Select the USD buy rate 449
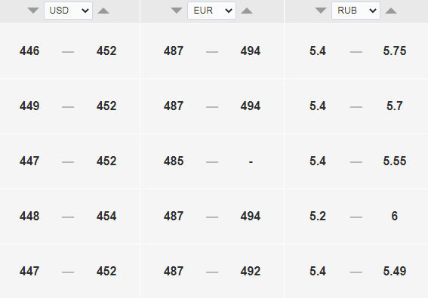The height and width of the screenshot is (298, 428). [29, 106]
